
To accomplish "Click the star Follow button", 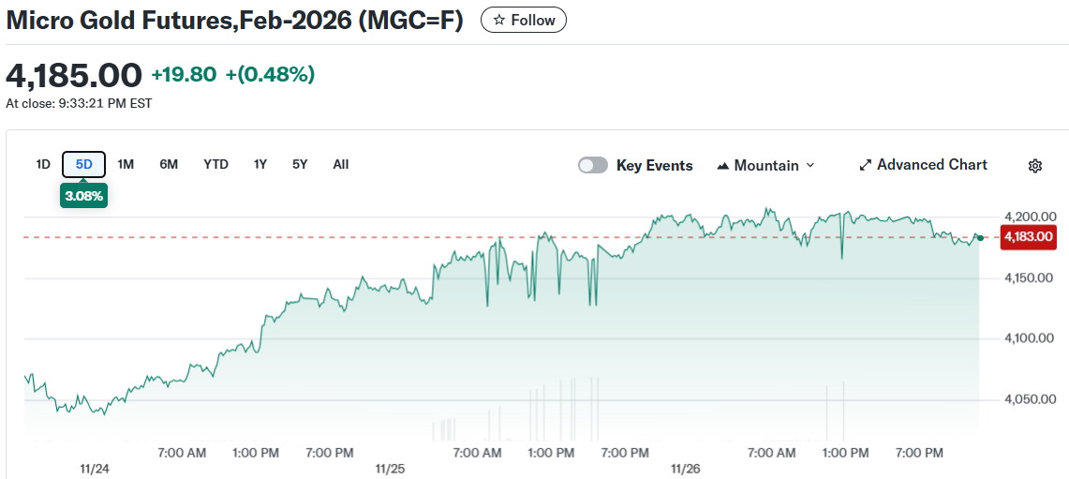I will 524,20.
